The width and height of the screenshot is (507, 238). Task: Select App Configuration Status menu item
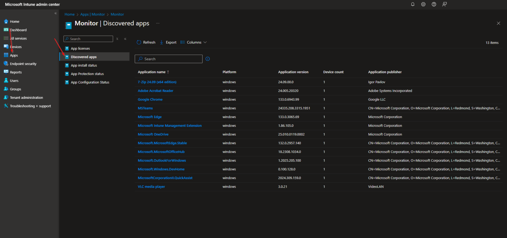tap(90, 82)
